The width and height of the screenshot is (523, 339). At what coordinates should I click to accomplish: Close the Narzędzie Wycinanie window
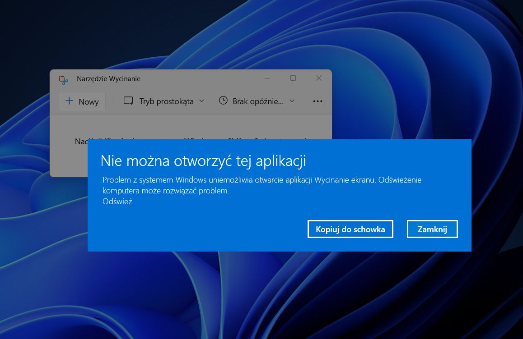pos(318,78)
